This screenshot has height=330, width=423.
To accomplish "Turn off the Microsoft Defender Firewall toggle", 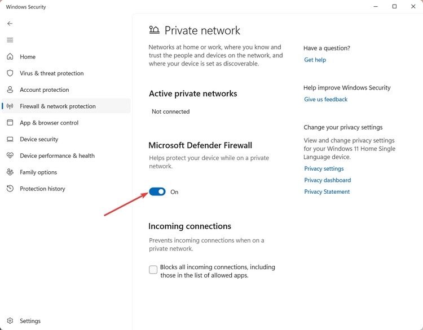I will tap(157, 191).
